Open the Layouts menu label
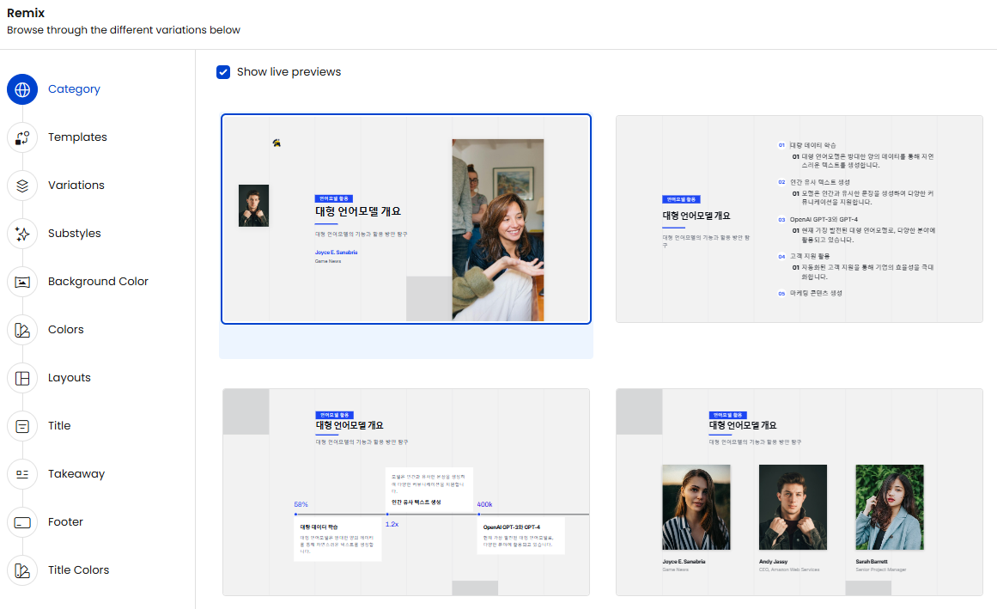The image size is (997, 609). pyautogui.click(x=70, y=378)
